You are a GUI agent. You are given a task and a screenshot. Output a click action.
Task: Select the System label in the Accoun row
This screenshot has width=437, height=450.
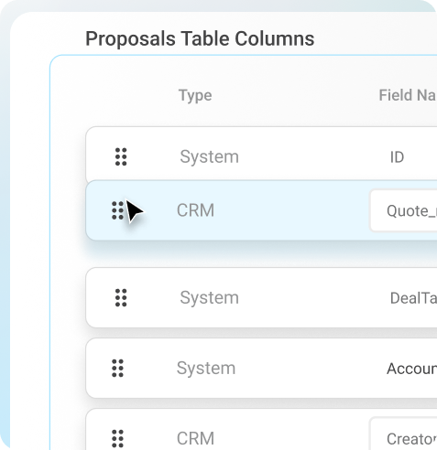tap(206, 369)
